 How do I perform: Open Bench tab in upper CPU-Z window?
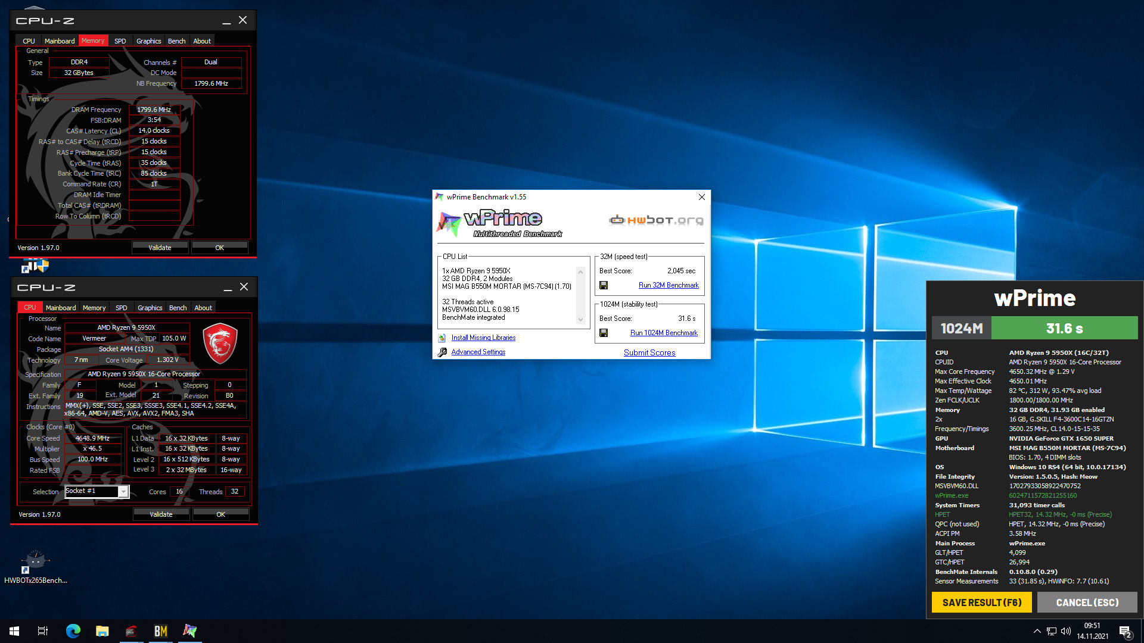tap(177, 41)
